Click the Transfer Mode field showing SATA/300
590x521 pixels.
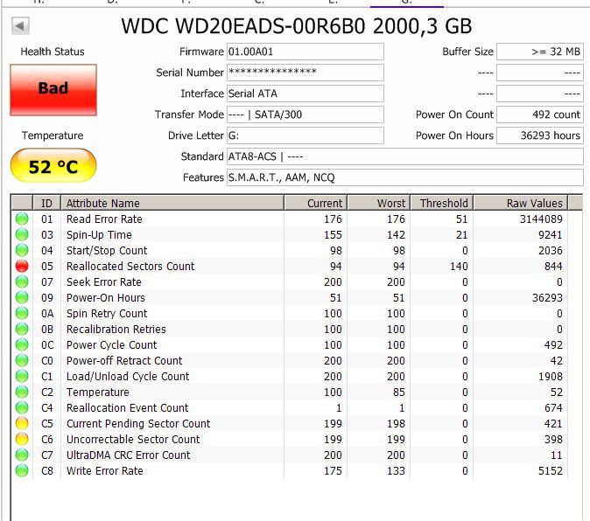coord(306,115)
